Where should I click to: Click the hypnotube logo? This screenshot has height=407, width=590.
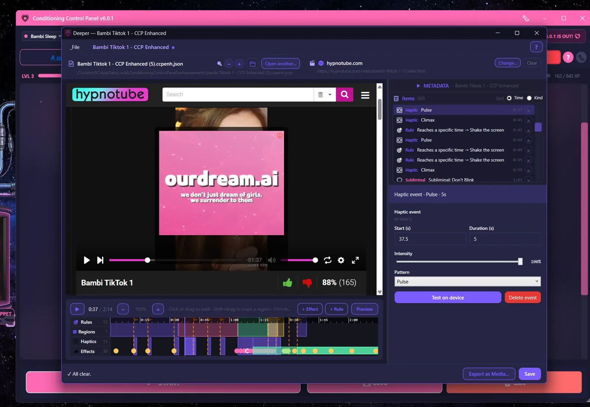pyautogui.click(x=110, y=94)
